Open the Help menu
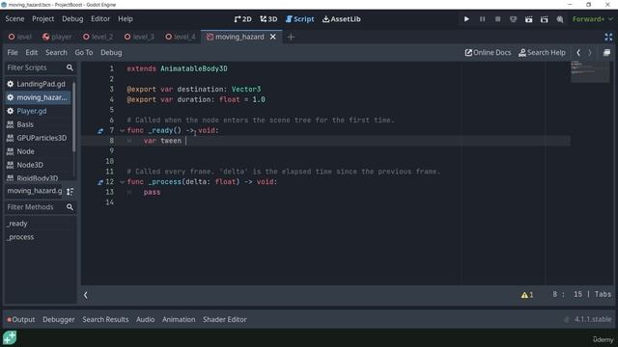Screen dimensions: 618x347 pyautogui.click(x=126, y=19)
